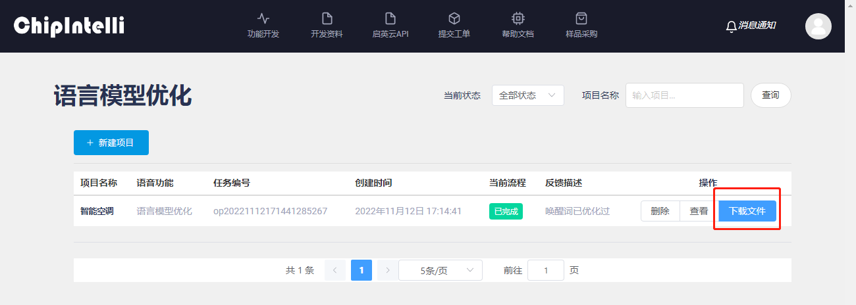Focus the 项目名称 search input field
The image size is (856, 305).
(x=684, y=95)
